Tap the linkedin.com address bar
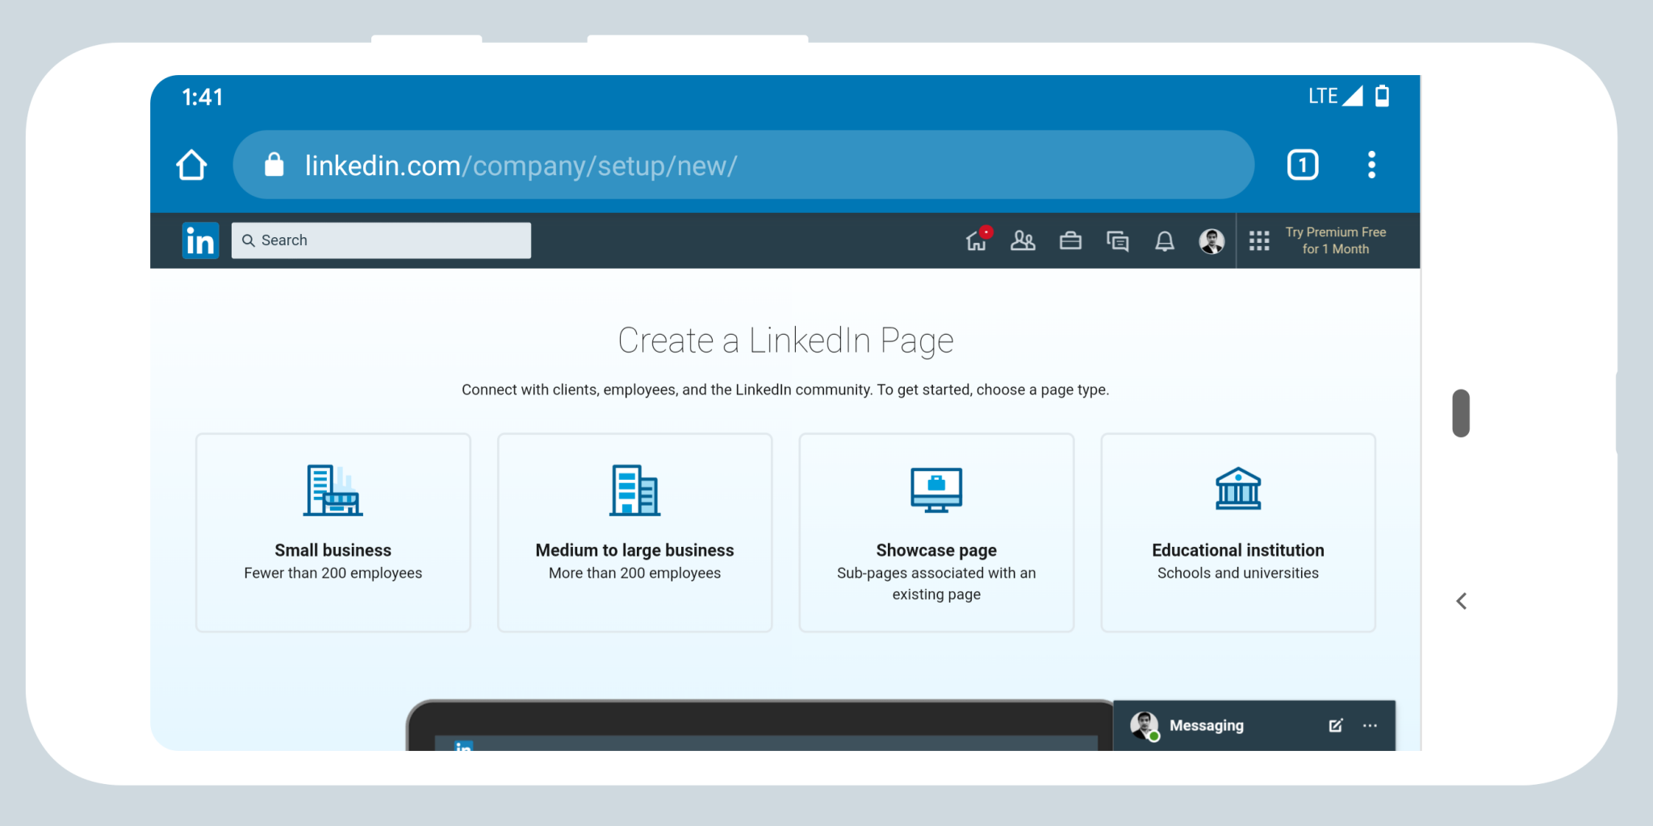Screen dimensions: 1653x826 pyautogui.click(x=743, y=165)
